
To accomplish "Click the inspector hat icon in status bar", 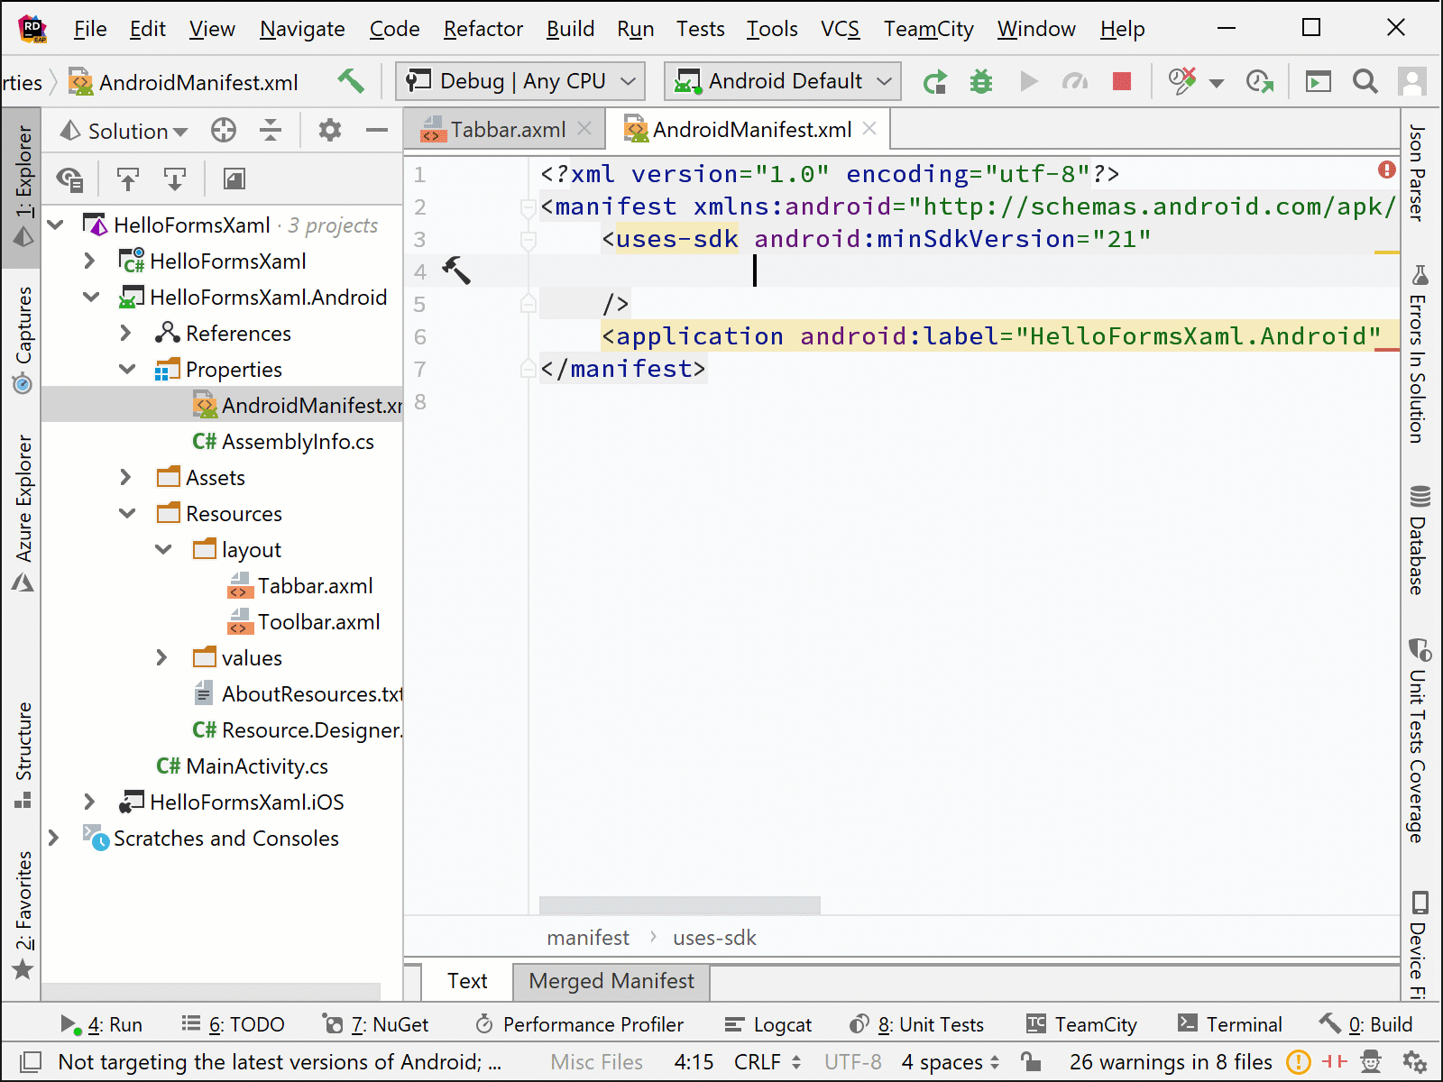I will [x=1371, y=1062].
